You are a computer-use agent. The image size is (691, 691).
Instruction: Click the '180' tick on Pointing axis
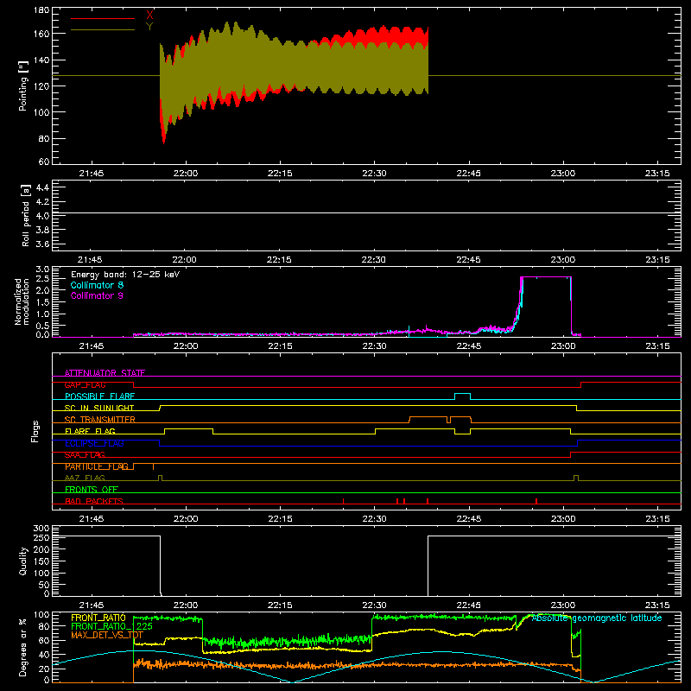41,10
